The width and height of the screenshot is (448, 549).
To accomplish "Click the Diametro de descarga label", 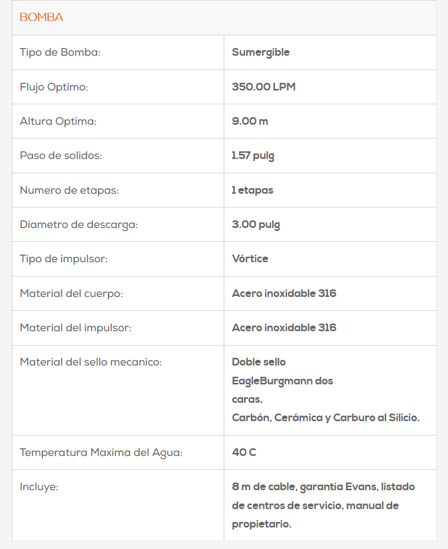I will coord(79,224).
